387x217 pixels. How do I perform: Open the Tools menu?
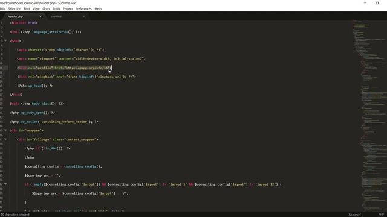56,8
